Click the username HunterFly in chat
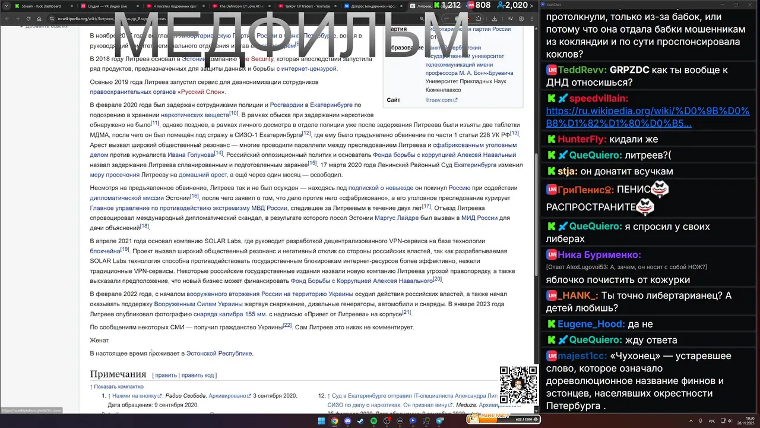Image resolution: width=760 pixels, height=428 pixels. pos(582,139)
